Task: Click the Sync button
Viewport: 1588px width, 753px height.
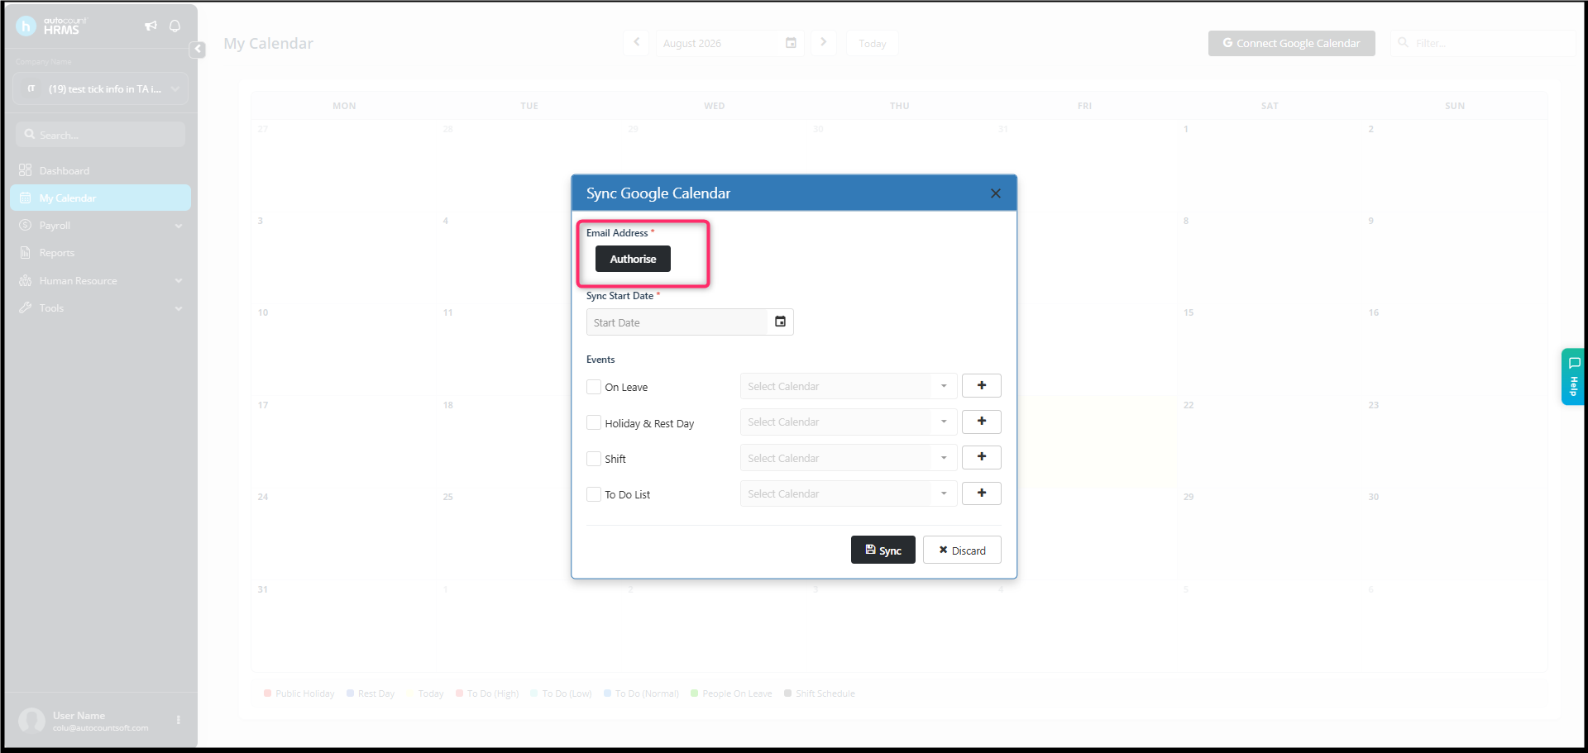Action: [883, 550]
